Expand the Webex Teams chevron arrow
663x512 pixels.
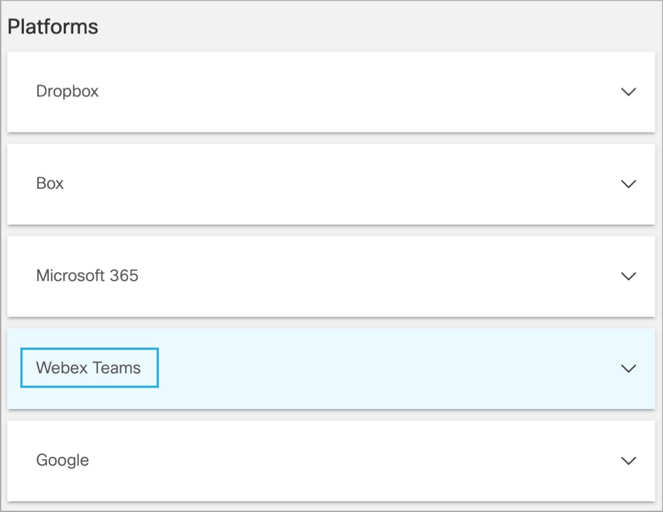(628, 368)
